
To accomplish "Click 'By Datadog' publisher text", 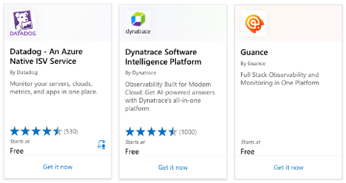I will 24,72.
